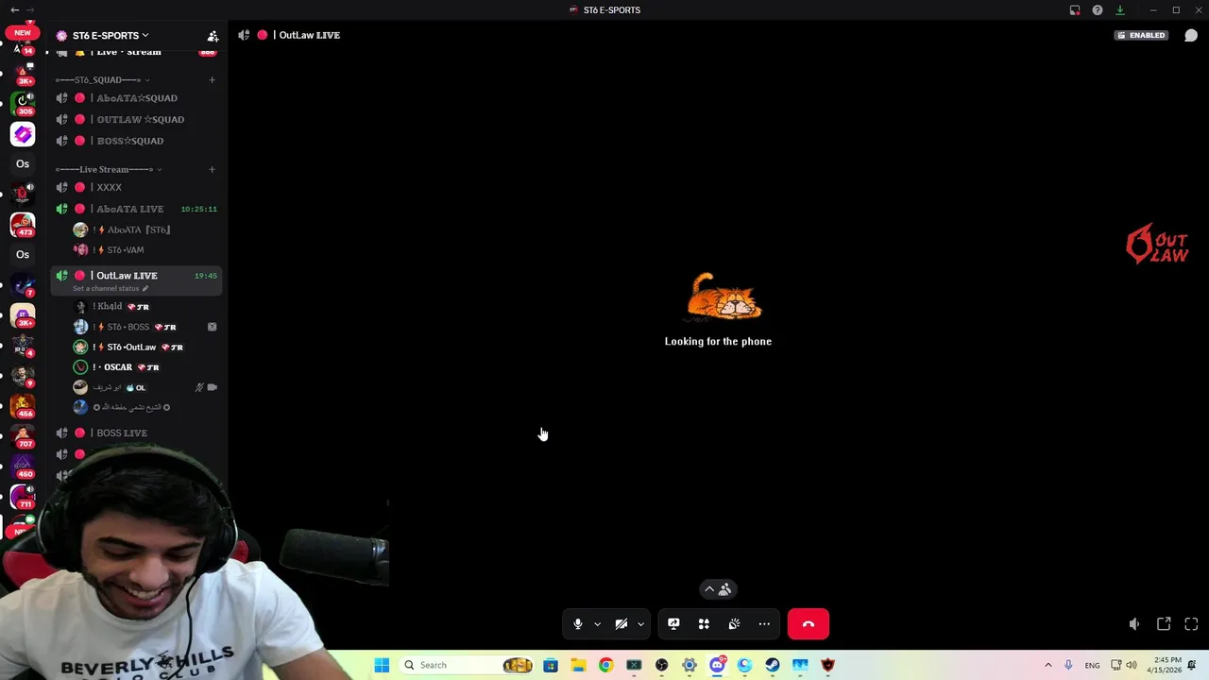This screenshot has height=680, width=1209.
Task: Open server with 473 badge
Action: pyautogui.click(x=23, y=225)
